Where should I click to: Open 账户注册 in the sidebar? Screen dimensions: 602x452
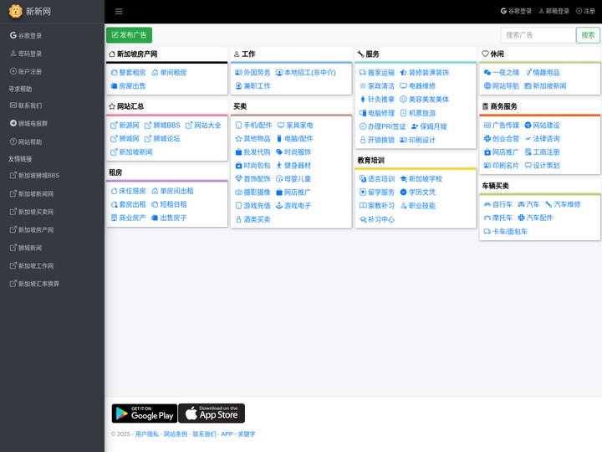click(26, 71)
